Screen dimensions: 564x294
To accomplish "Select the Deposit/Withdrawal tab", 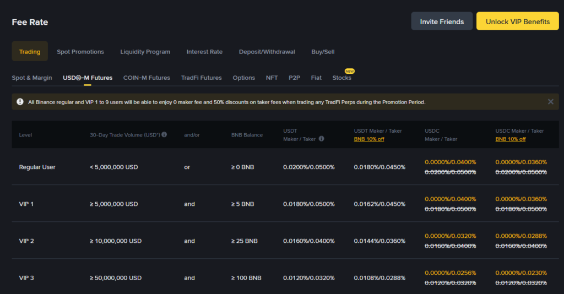I will click(267, 52).
